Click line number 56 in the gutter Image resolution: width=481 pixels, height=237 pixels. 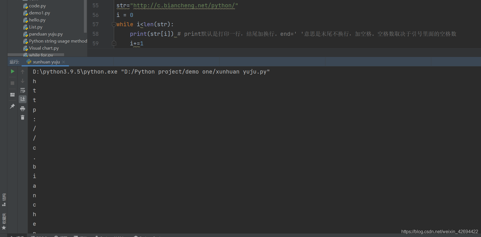[95, 15]
